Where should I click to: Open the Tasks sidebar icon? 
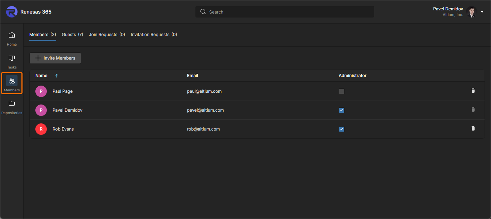coord(12,58)
